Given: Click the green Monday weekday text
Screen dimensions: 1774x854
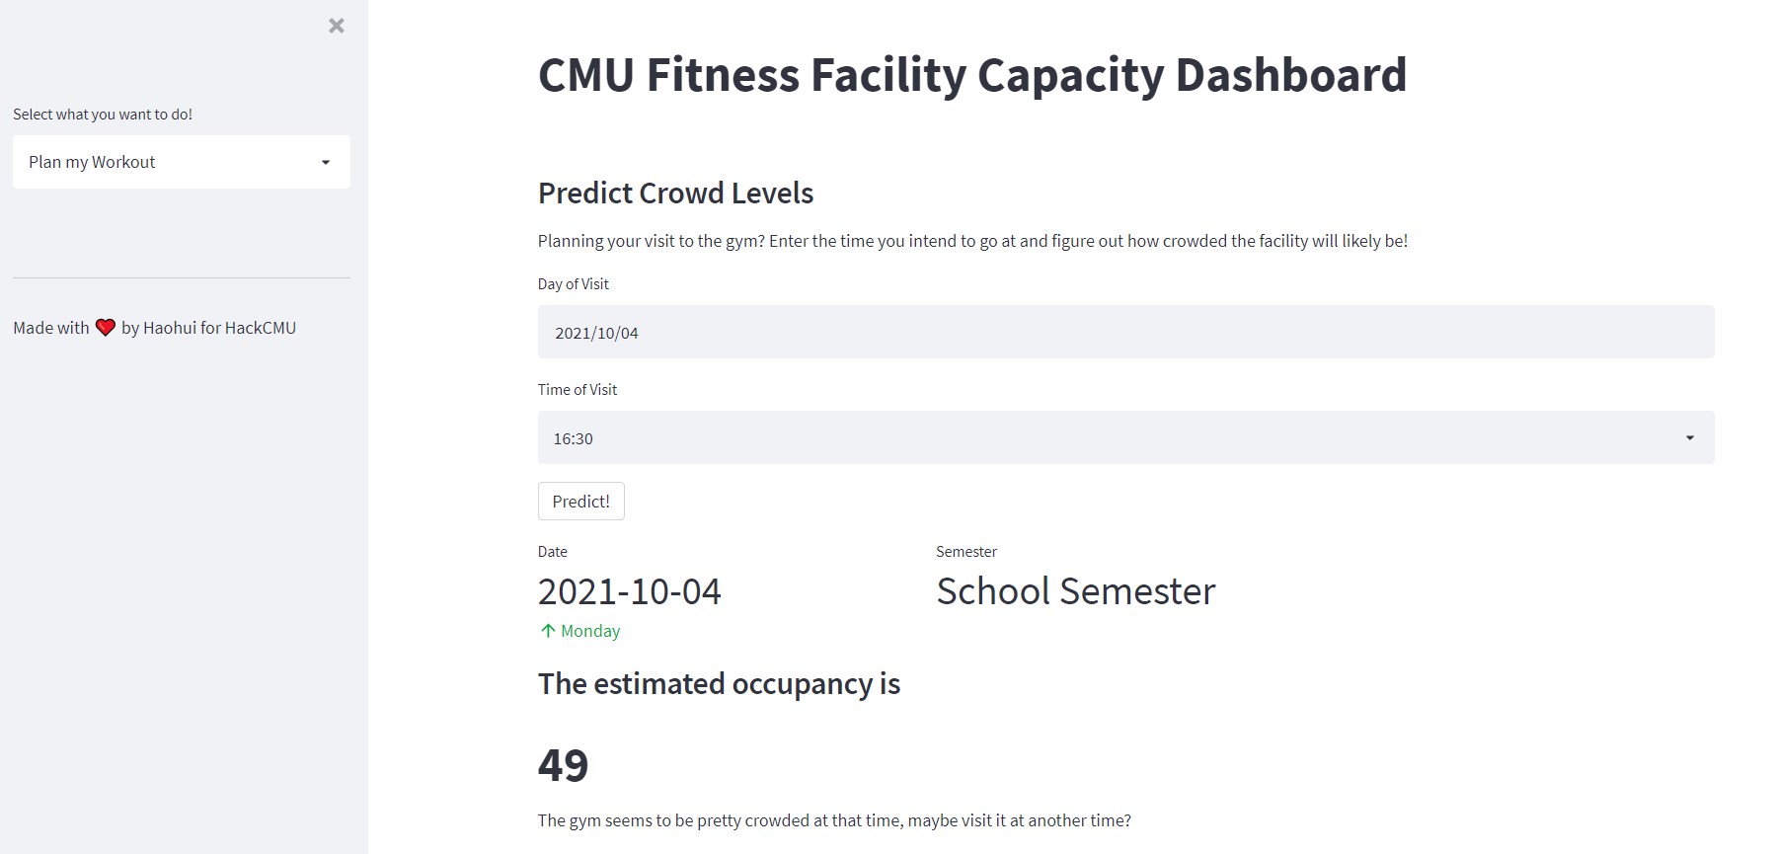Looking at the screenshot, I should coord(590,631).
